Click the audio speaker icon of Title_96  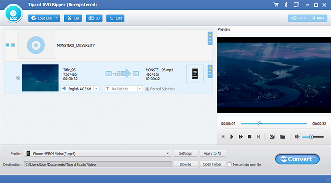point(64,89)
